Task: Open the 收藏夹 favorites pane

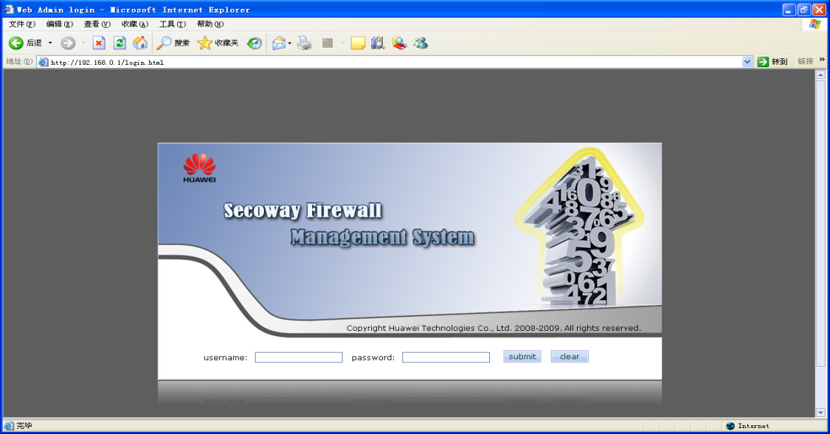Action: pyautogui.click(x=218, y=43)
